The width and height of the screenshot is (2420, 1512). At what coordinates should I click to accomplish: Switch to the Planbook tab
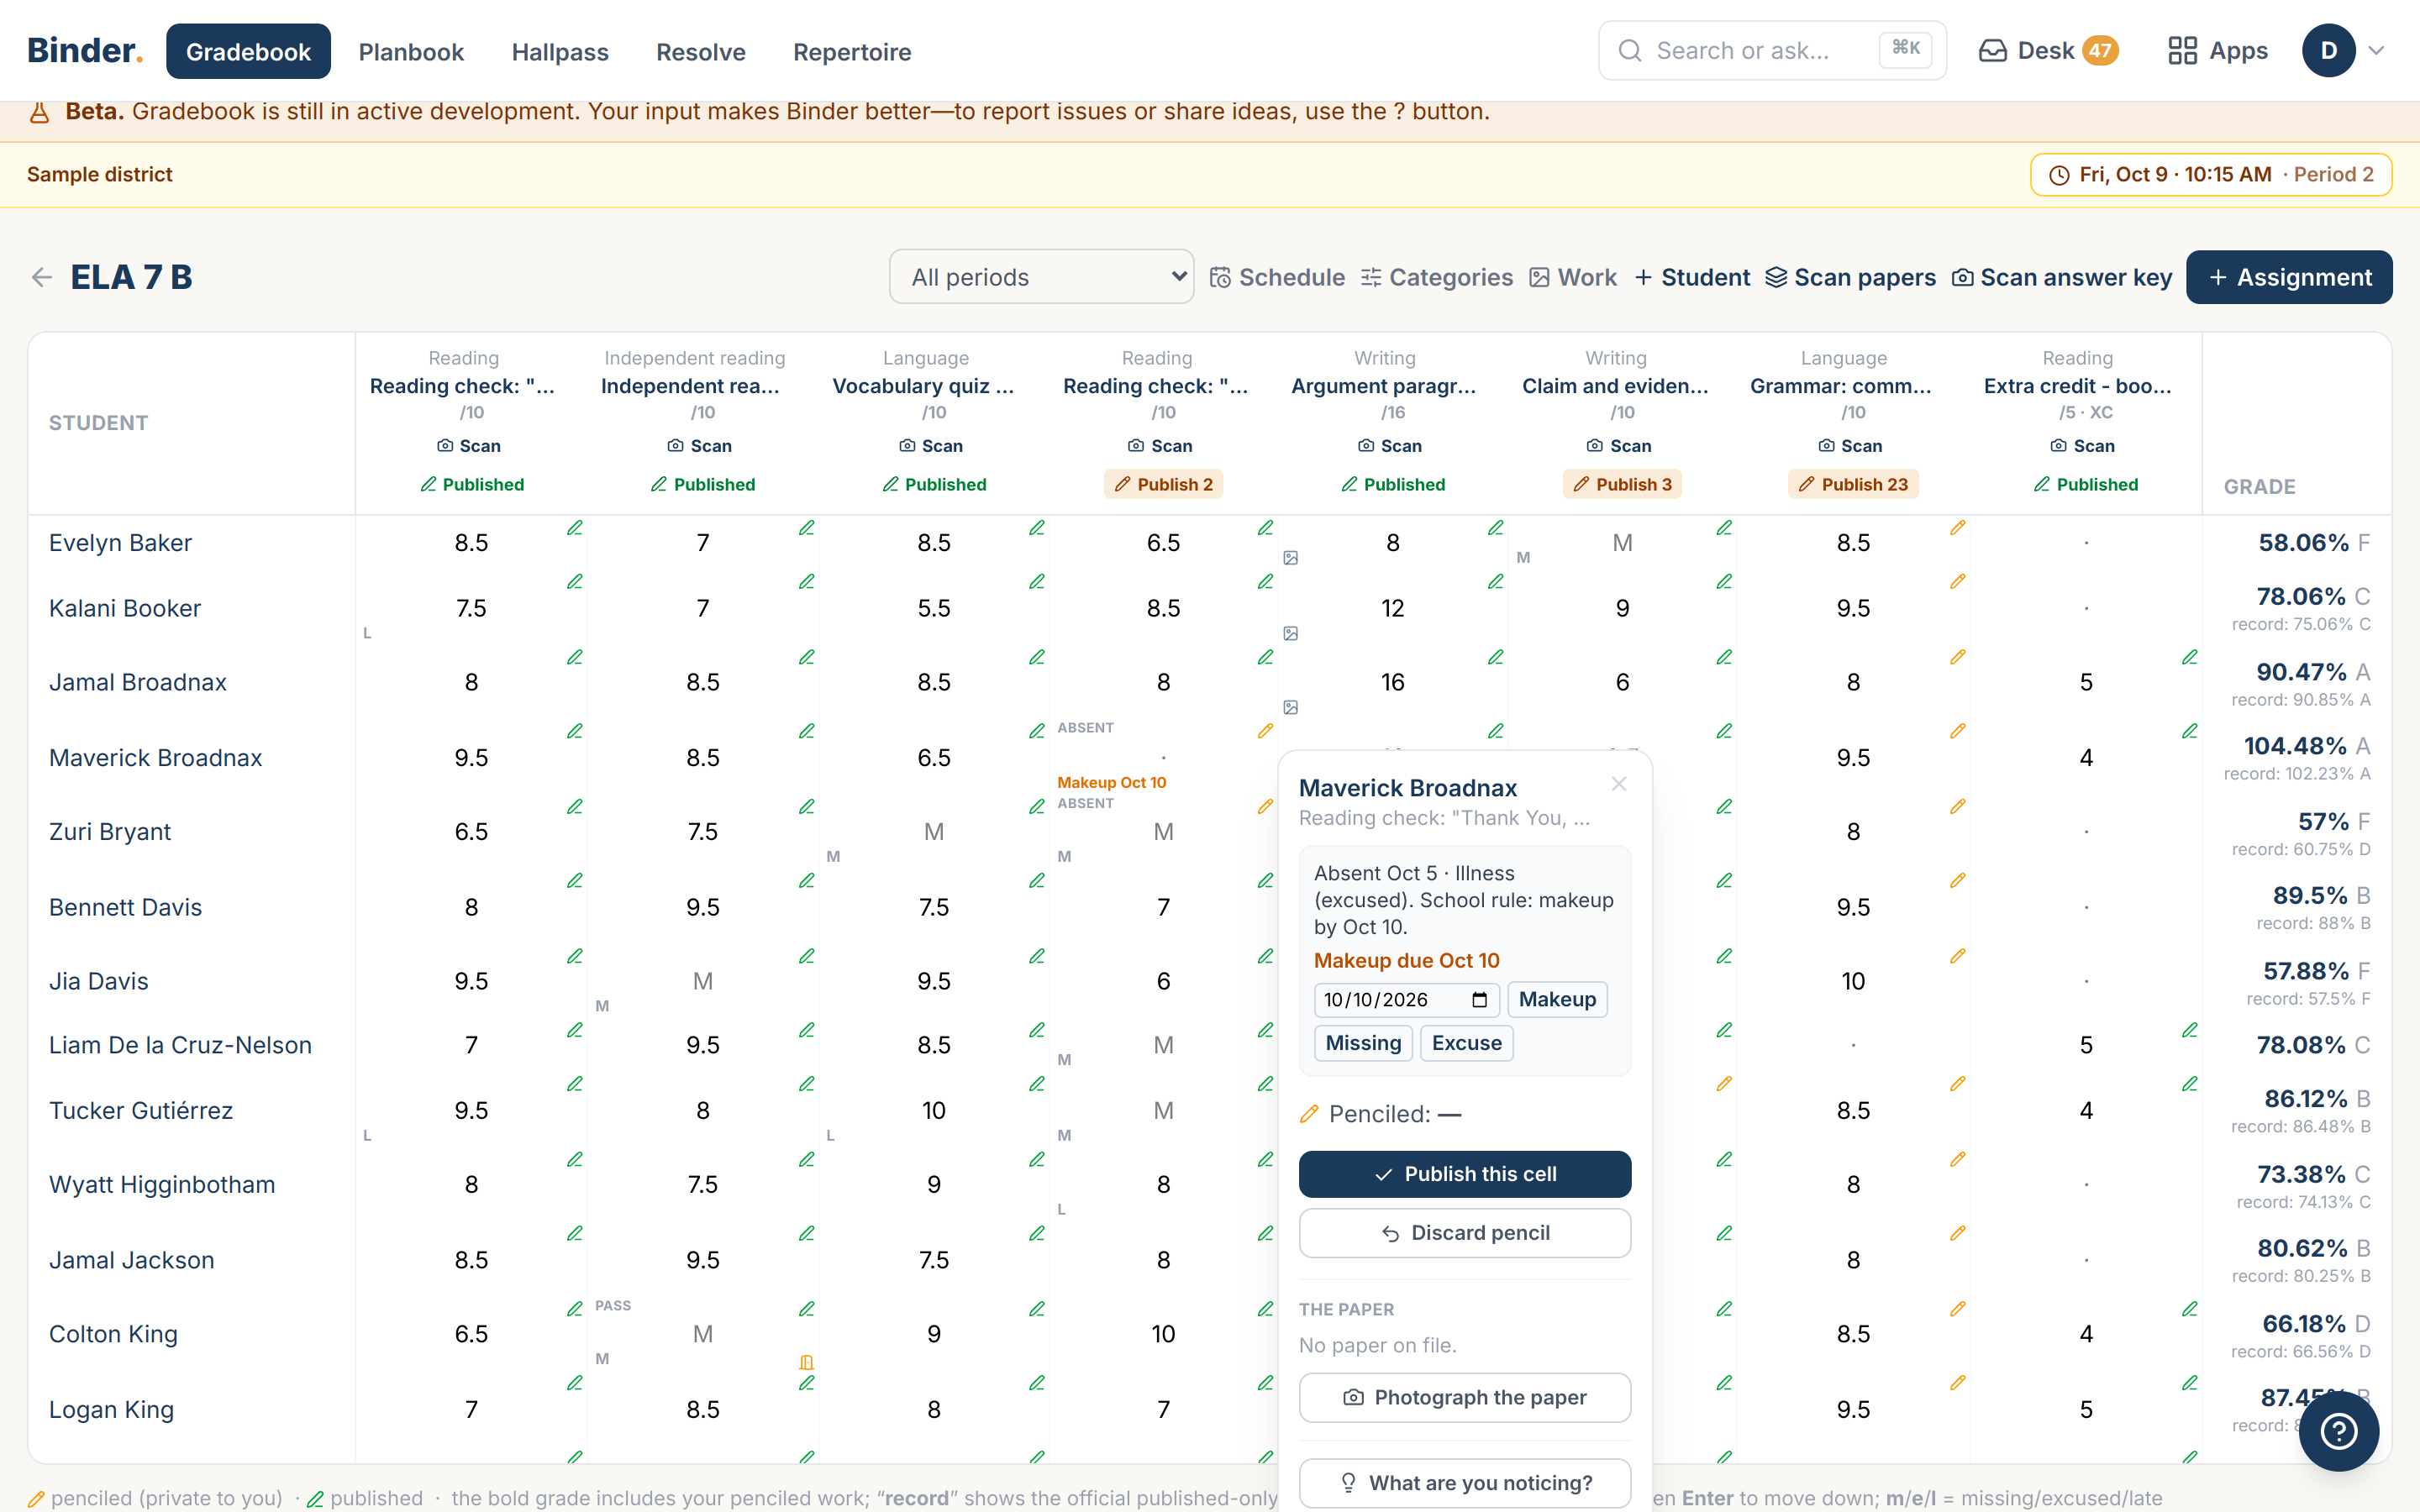411,51
